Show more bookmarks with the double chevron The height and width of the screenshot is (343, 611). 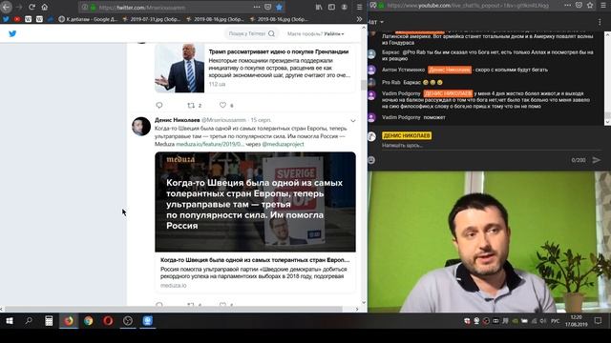[x=359, y=19]
